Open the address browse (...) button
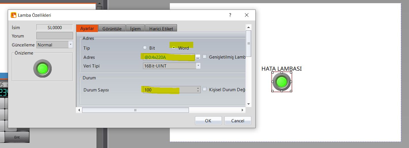 tap(198, 57)
